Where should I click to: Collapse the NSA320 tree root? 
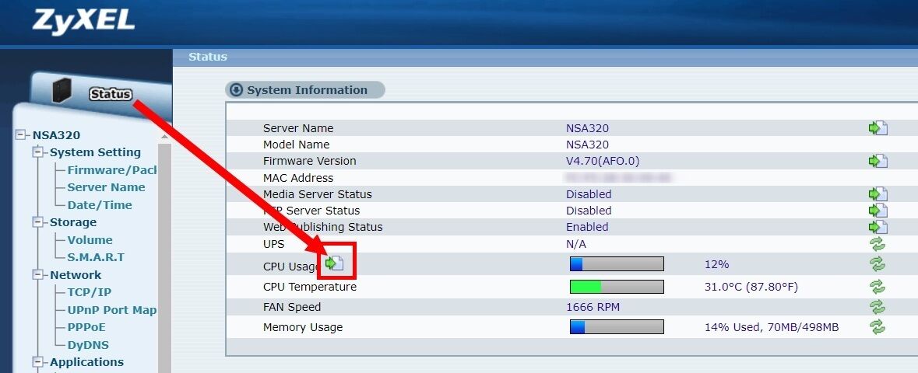coord(22,135)
